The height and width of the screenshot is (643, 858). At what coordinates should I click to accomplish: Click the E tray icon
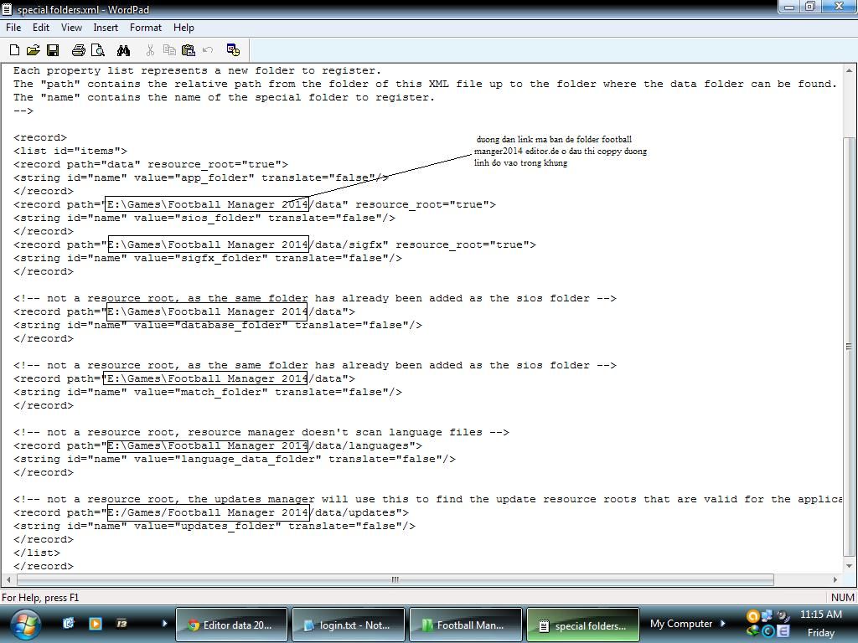point(783,631)
